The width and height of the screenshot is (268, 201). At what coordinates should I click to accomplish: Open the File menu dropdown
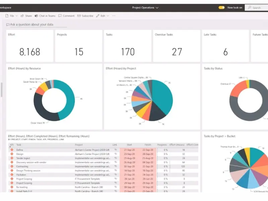click(x=12, y=16)
